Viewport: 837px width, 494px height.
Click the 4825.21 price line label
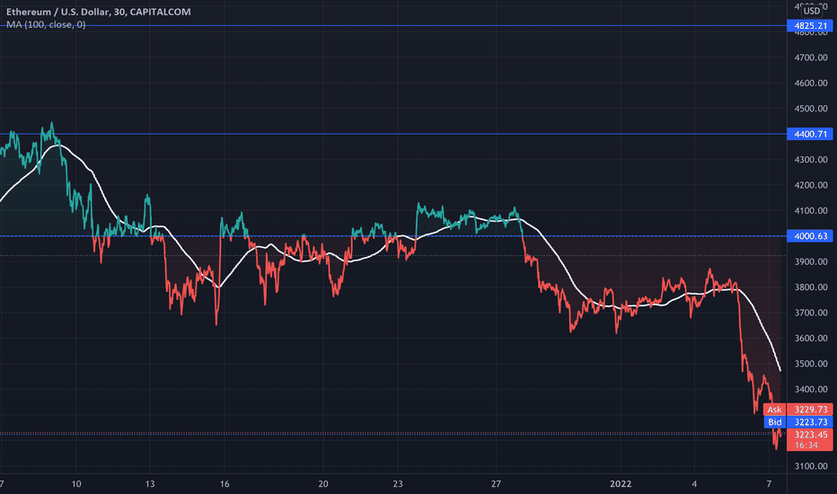click(810, 26)
